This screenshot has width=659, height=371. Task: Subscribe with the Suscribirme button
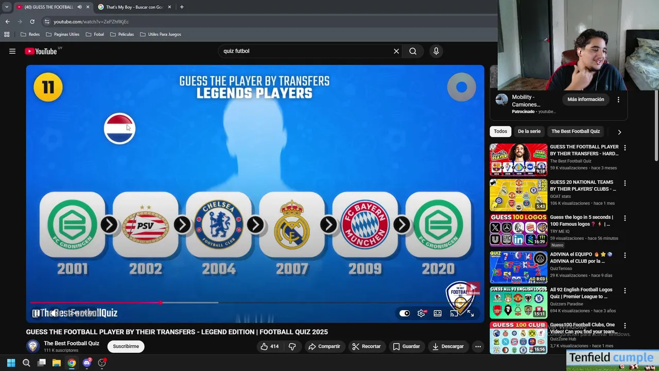click(x=126, y=346)
